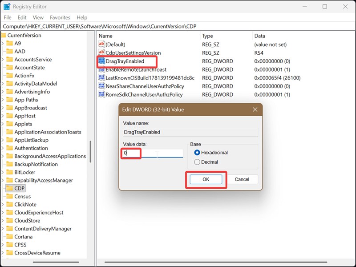Click the ActionFx folder icon

pyautogui.click(x=9, y=75)
